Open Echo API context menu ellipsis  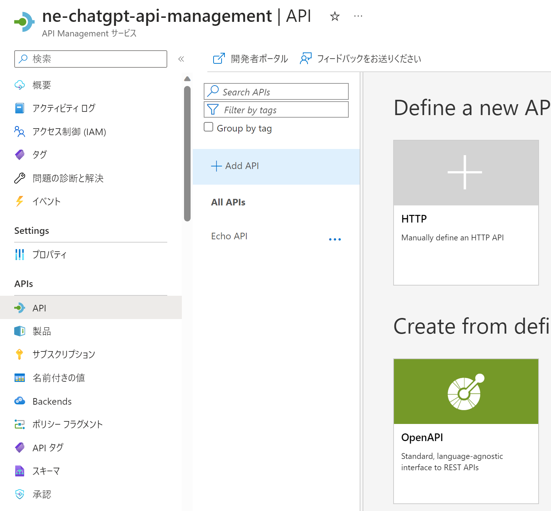tap(335, 239)
